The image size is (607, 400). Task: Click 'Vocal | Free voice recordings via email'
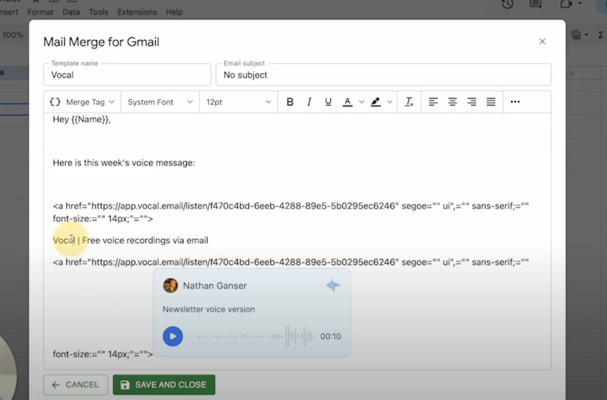coord(130,240)
